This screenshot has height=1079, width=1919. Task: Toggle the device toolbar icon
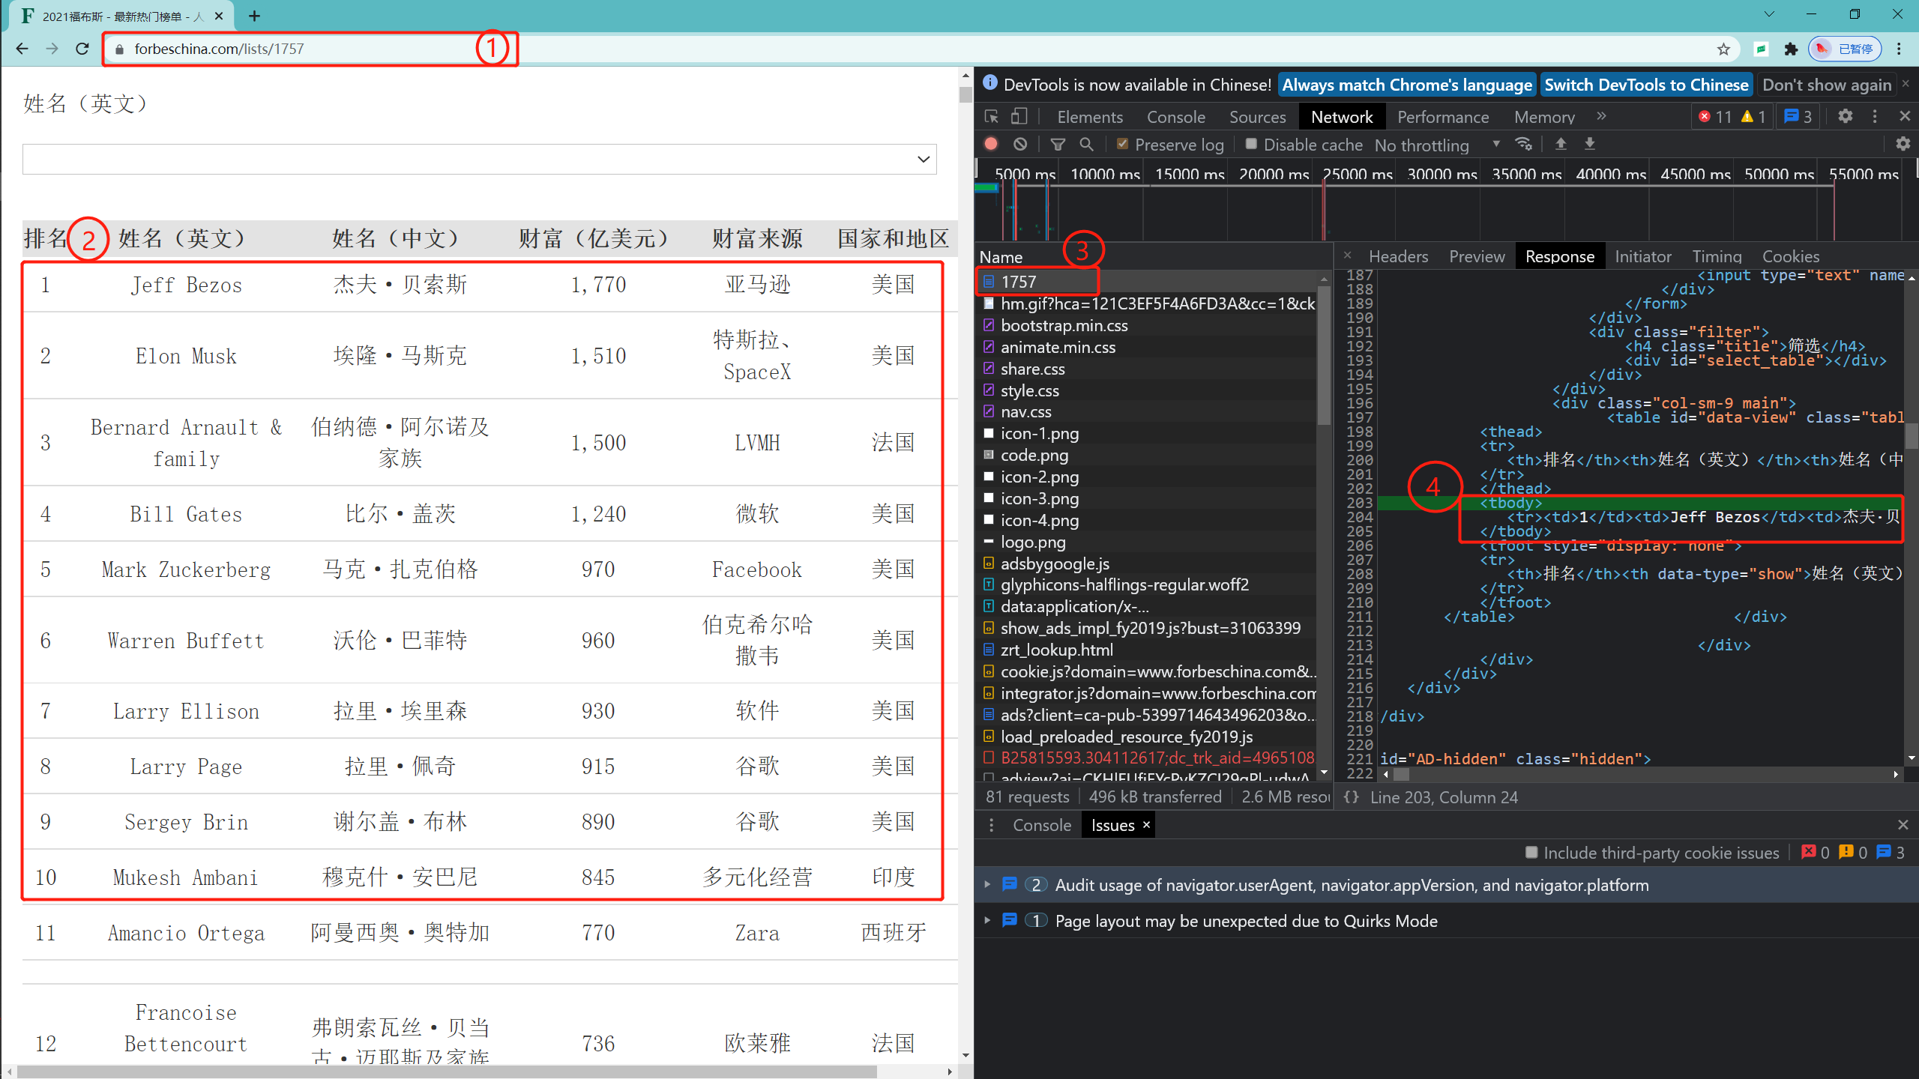(1019, 117)
